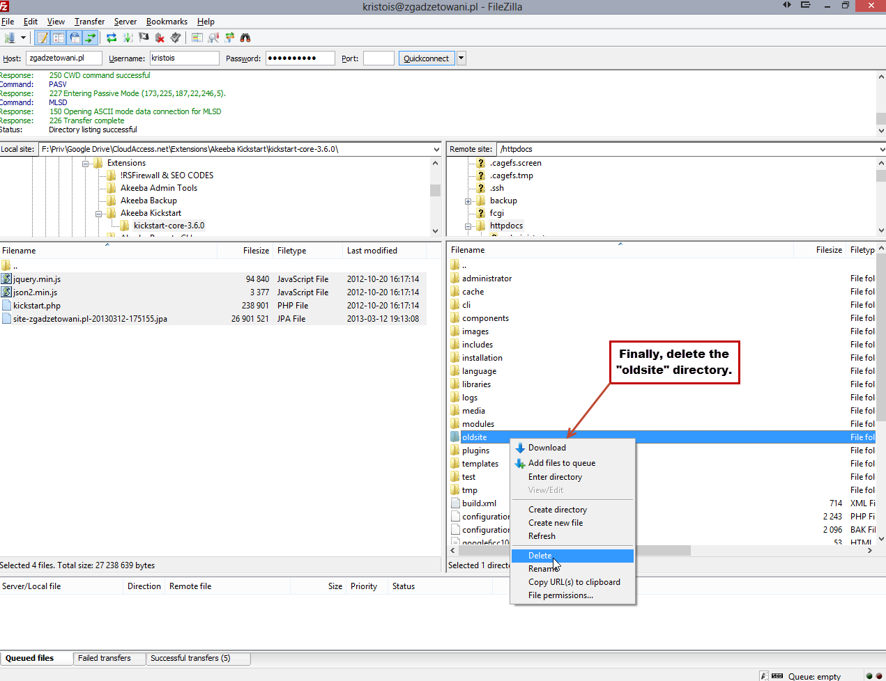Screen dimensions: 886x681
Task: Open Local site path dropdown
Action: [x=436, y=149]
